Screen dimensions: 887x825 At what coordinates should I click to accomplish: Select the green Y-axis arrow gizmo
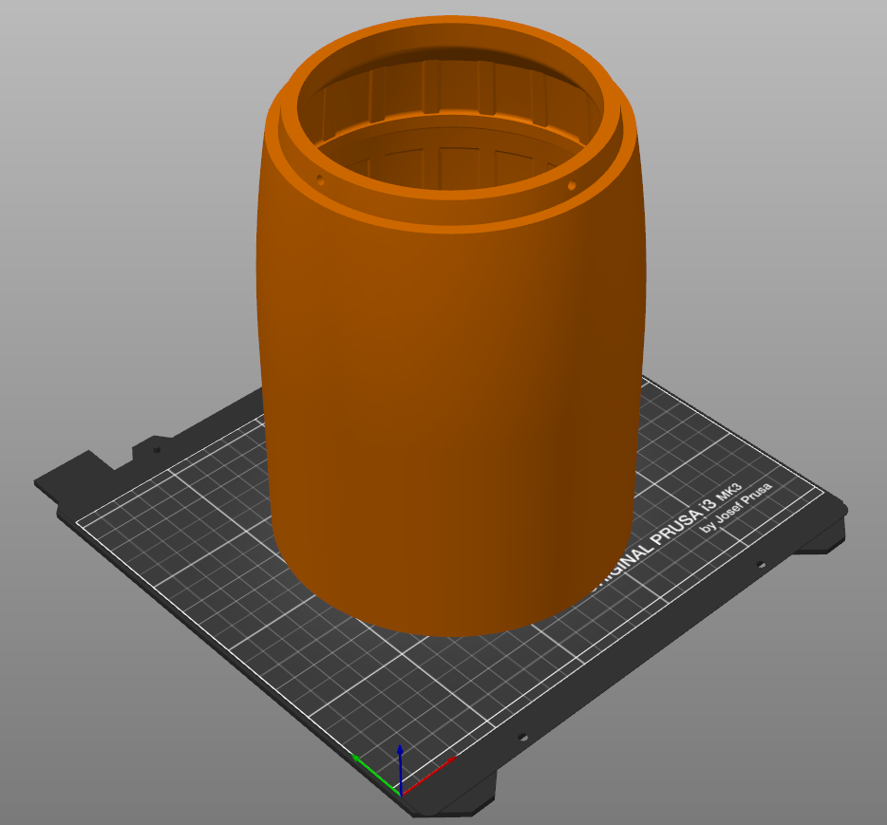359,758
